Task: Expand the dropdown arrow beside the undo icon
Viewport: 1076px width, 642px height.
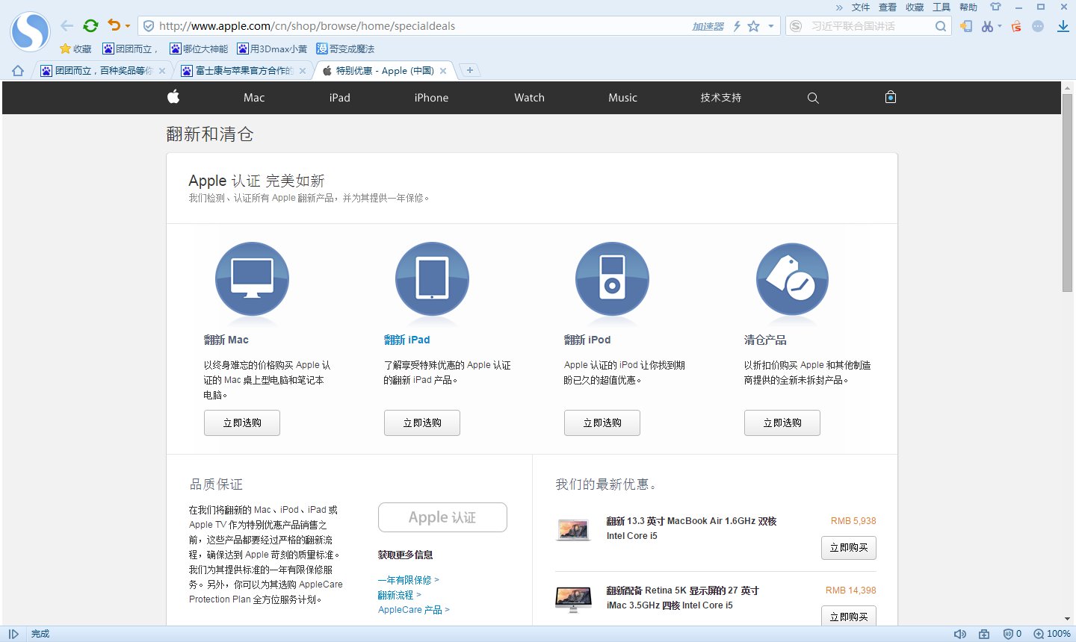Action: (x=128, y=26)
